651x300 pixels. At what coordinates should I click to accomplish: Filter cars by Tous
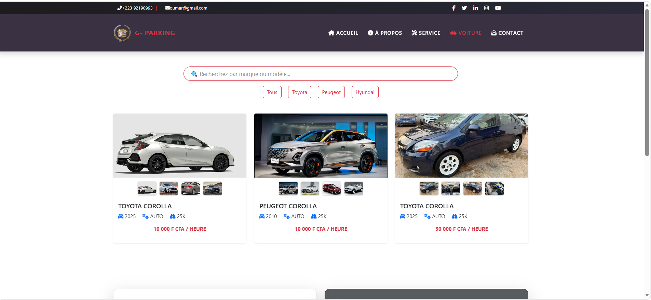[272, 92]
